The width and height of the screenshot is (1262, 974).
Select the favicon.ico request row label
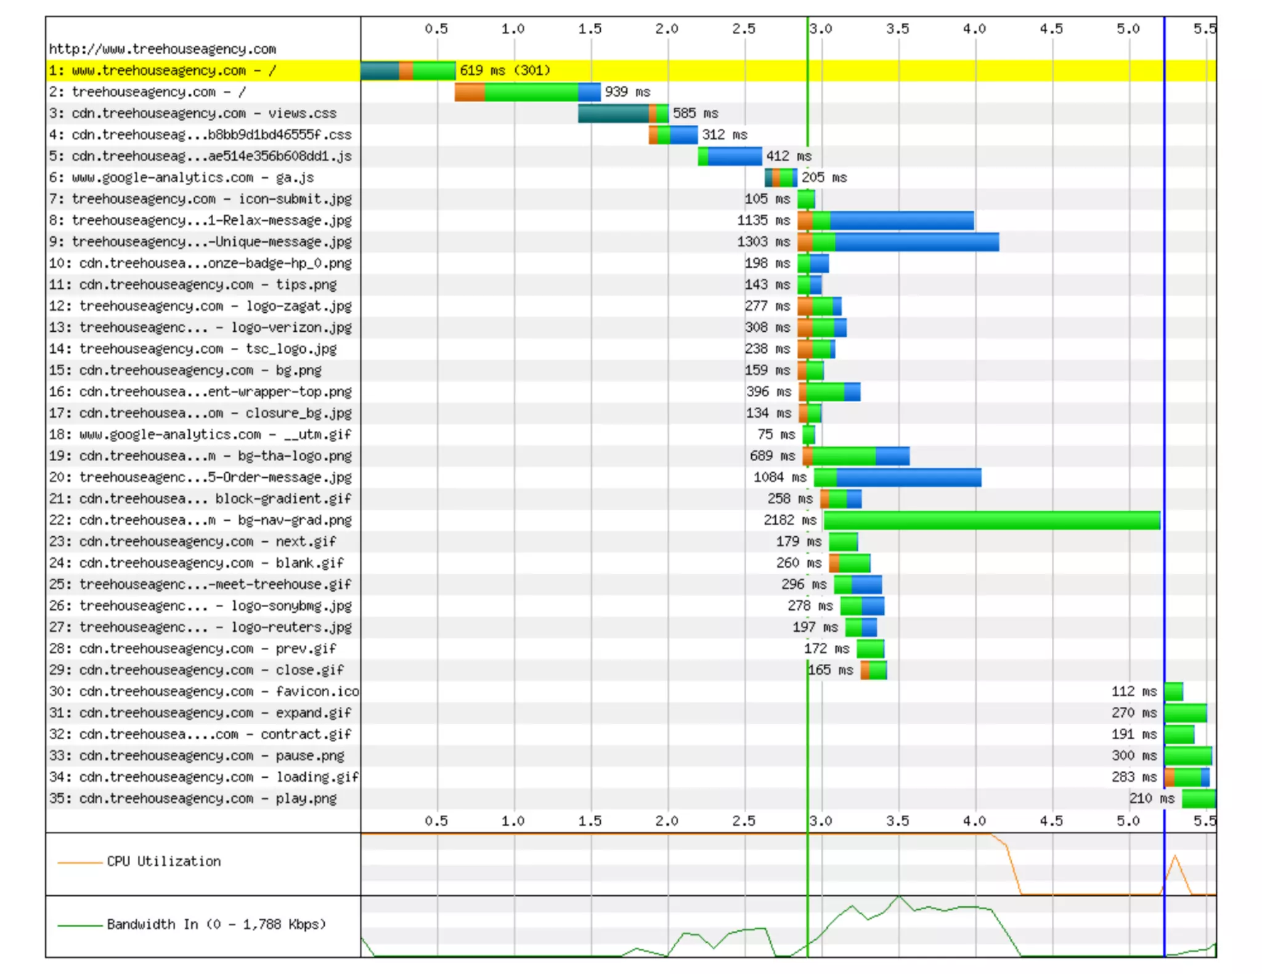click(203, 691)
